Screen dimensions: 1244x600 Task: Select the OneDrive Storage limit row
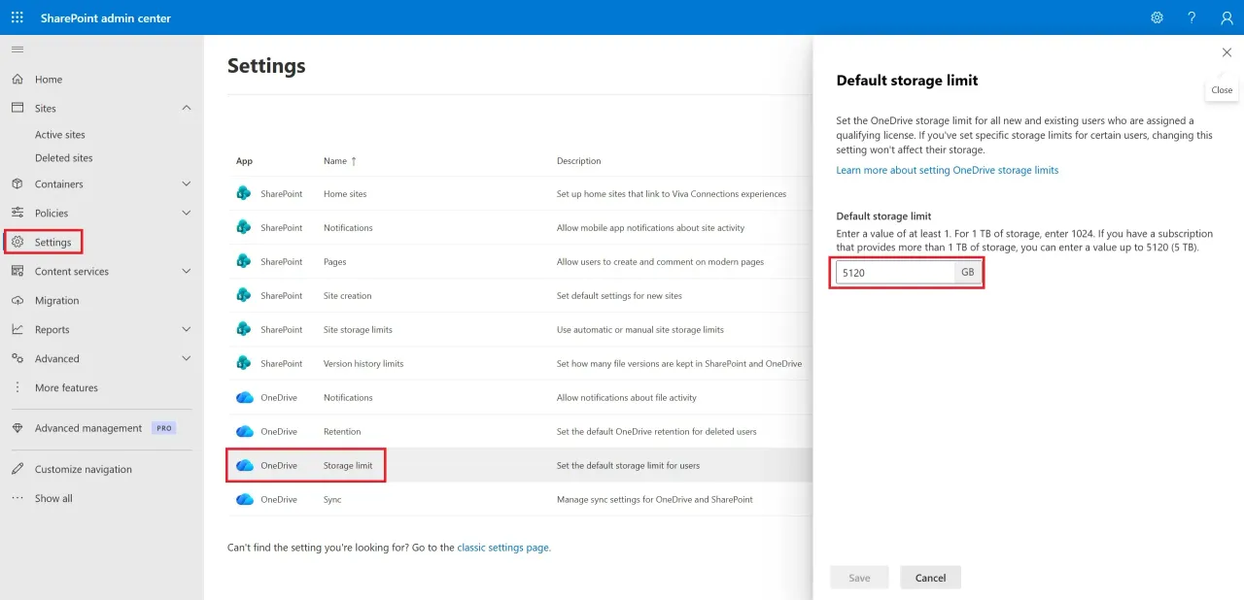[520, 466]
